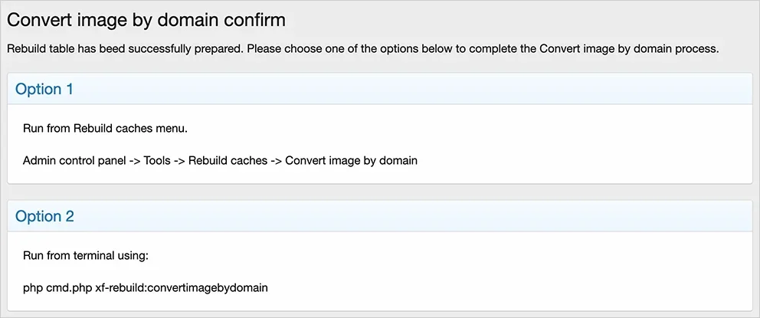Click the Option 2 panel header bar
The image size is (760, 318).
(x=379, y=216)
